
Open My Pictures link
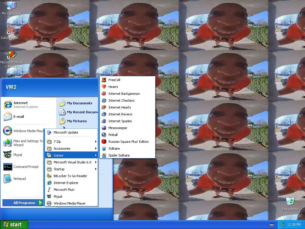(x=78, y=121)
